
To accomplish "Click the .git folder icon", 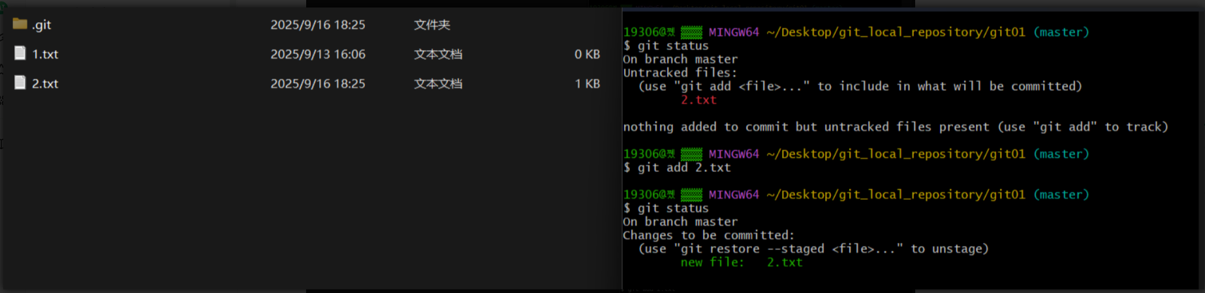I will point(20,24).
